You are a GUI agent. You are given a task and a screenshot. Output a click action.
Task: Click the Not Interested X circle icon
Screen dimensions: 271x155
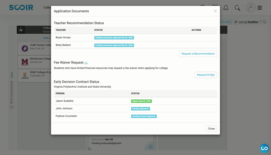coord(11,107)
